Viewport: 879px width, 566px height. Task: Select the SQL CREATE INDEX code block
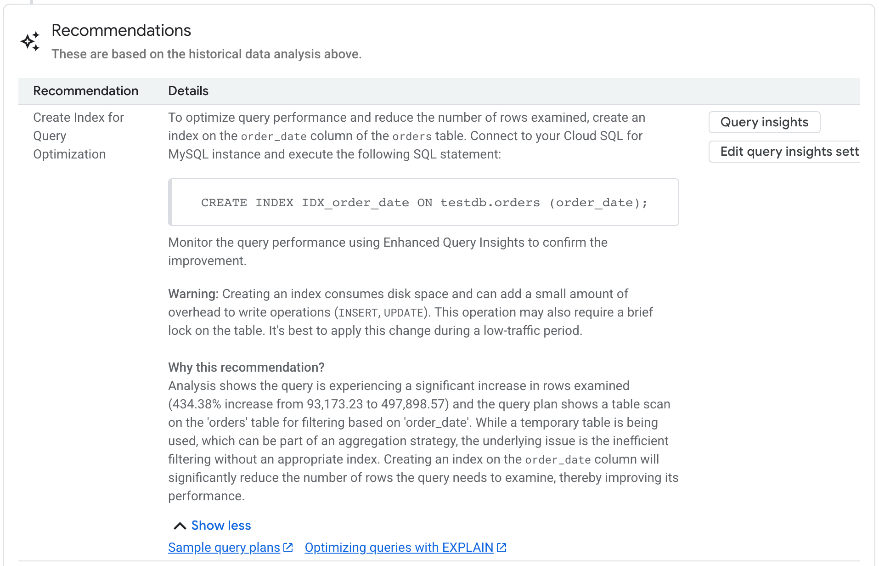click(x=423, y=202)
